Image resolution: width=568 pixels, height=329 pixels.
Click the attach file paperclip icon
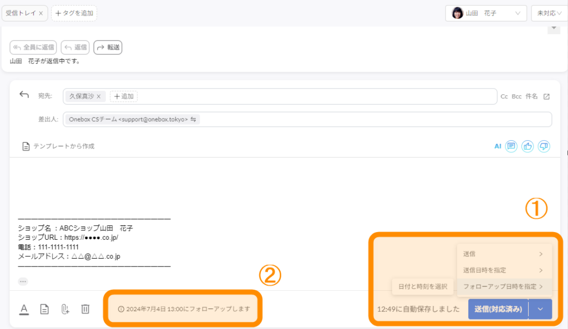(x=65, y=309)
